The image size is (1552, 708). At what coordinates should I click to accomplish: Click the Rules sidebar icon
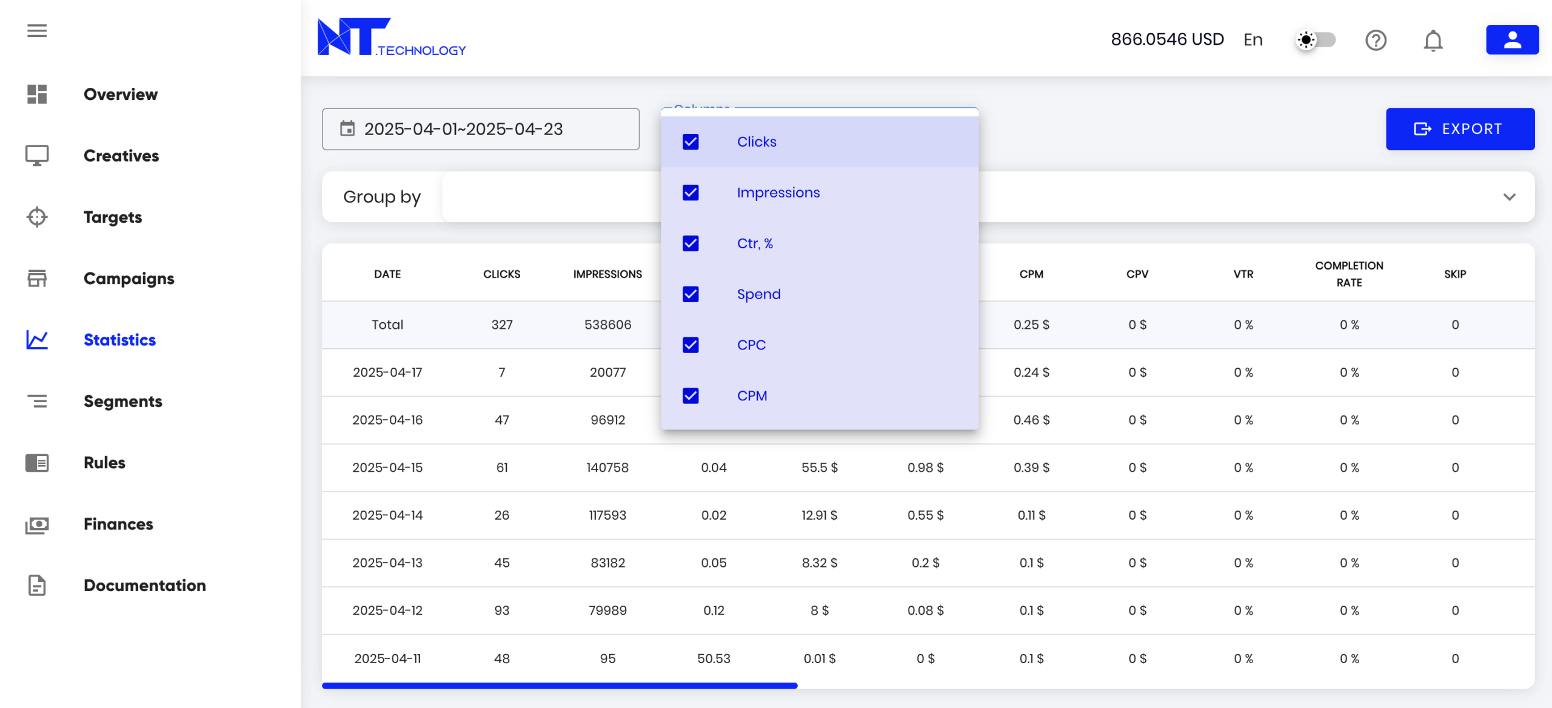37,463
